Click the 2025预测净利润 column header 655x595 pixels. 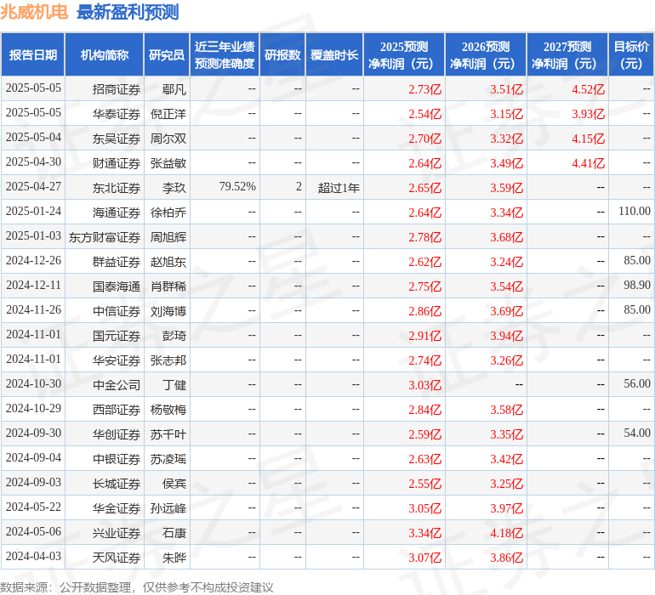click(404, 55)
